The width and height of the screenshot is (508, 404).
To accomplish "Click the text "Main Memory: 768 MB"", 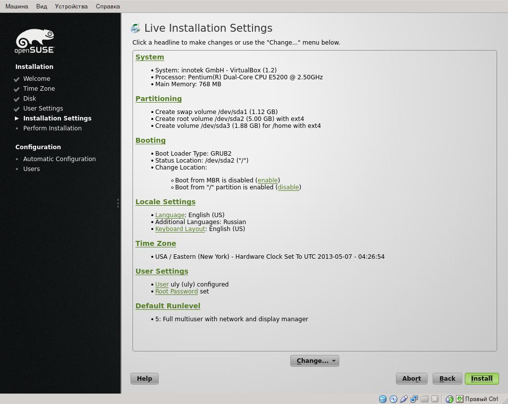I will pos(188,84).
